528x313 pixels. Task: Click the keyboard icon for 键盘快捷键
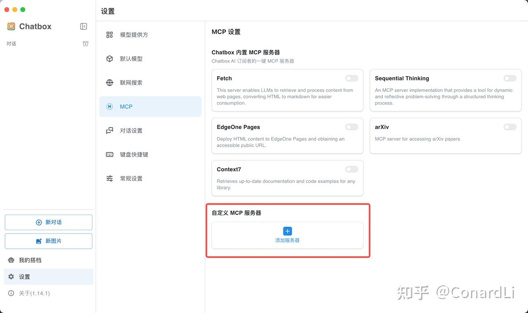(x=109, y=154)
